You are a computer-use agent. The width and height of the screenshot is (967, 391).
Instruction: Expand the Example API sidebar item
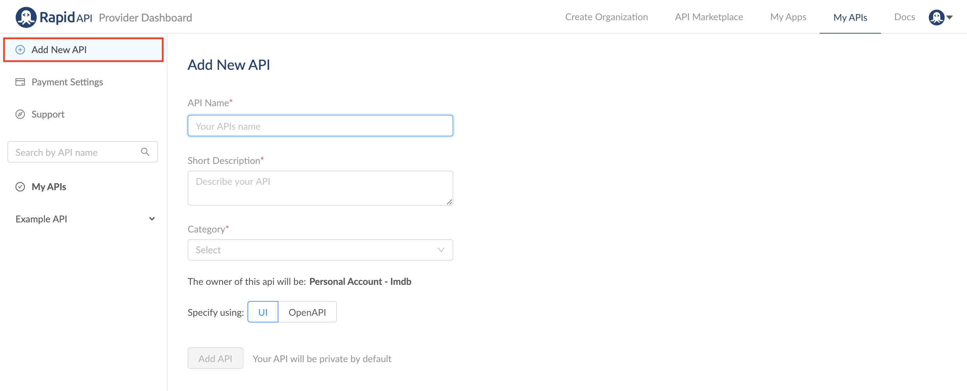[x=152, y=219]
